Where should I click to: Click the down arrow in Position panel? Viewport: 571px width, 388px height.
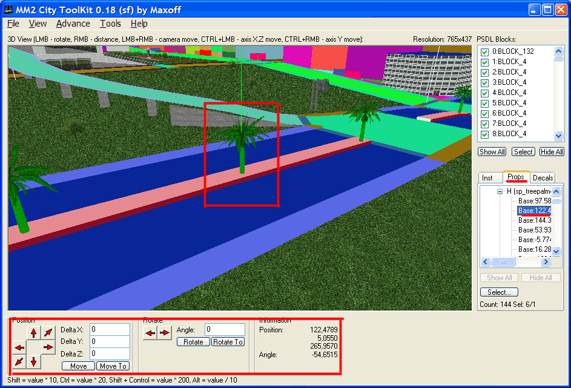point(33,362)
